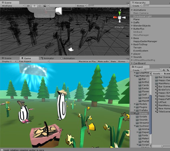Click search-by-label tag icon in Project panel
170x151 pixels.
click(x=168, y=70)
